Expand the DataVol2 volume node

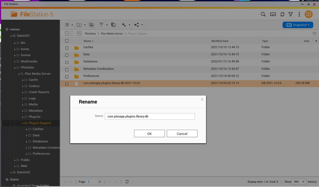(11, 173)
